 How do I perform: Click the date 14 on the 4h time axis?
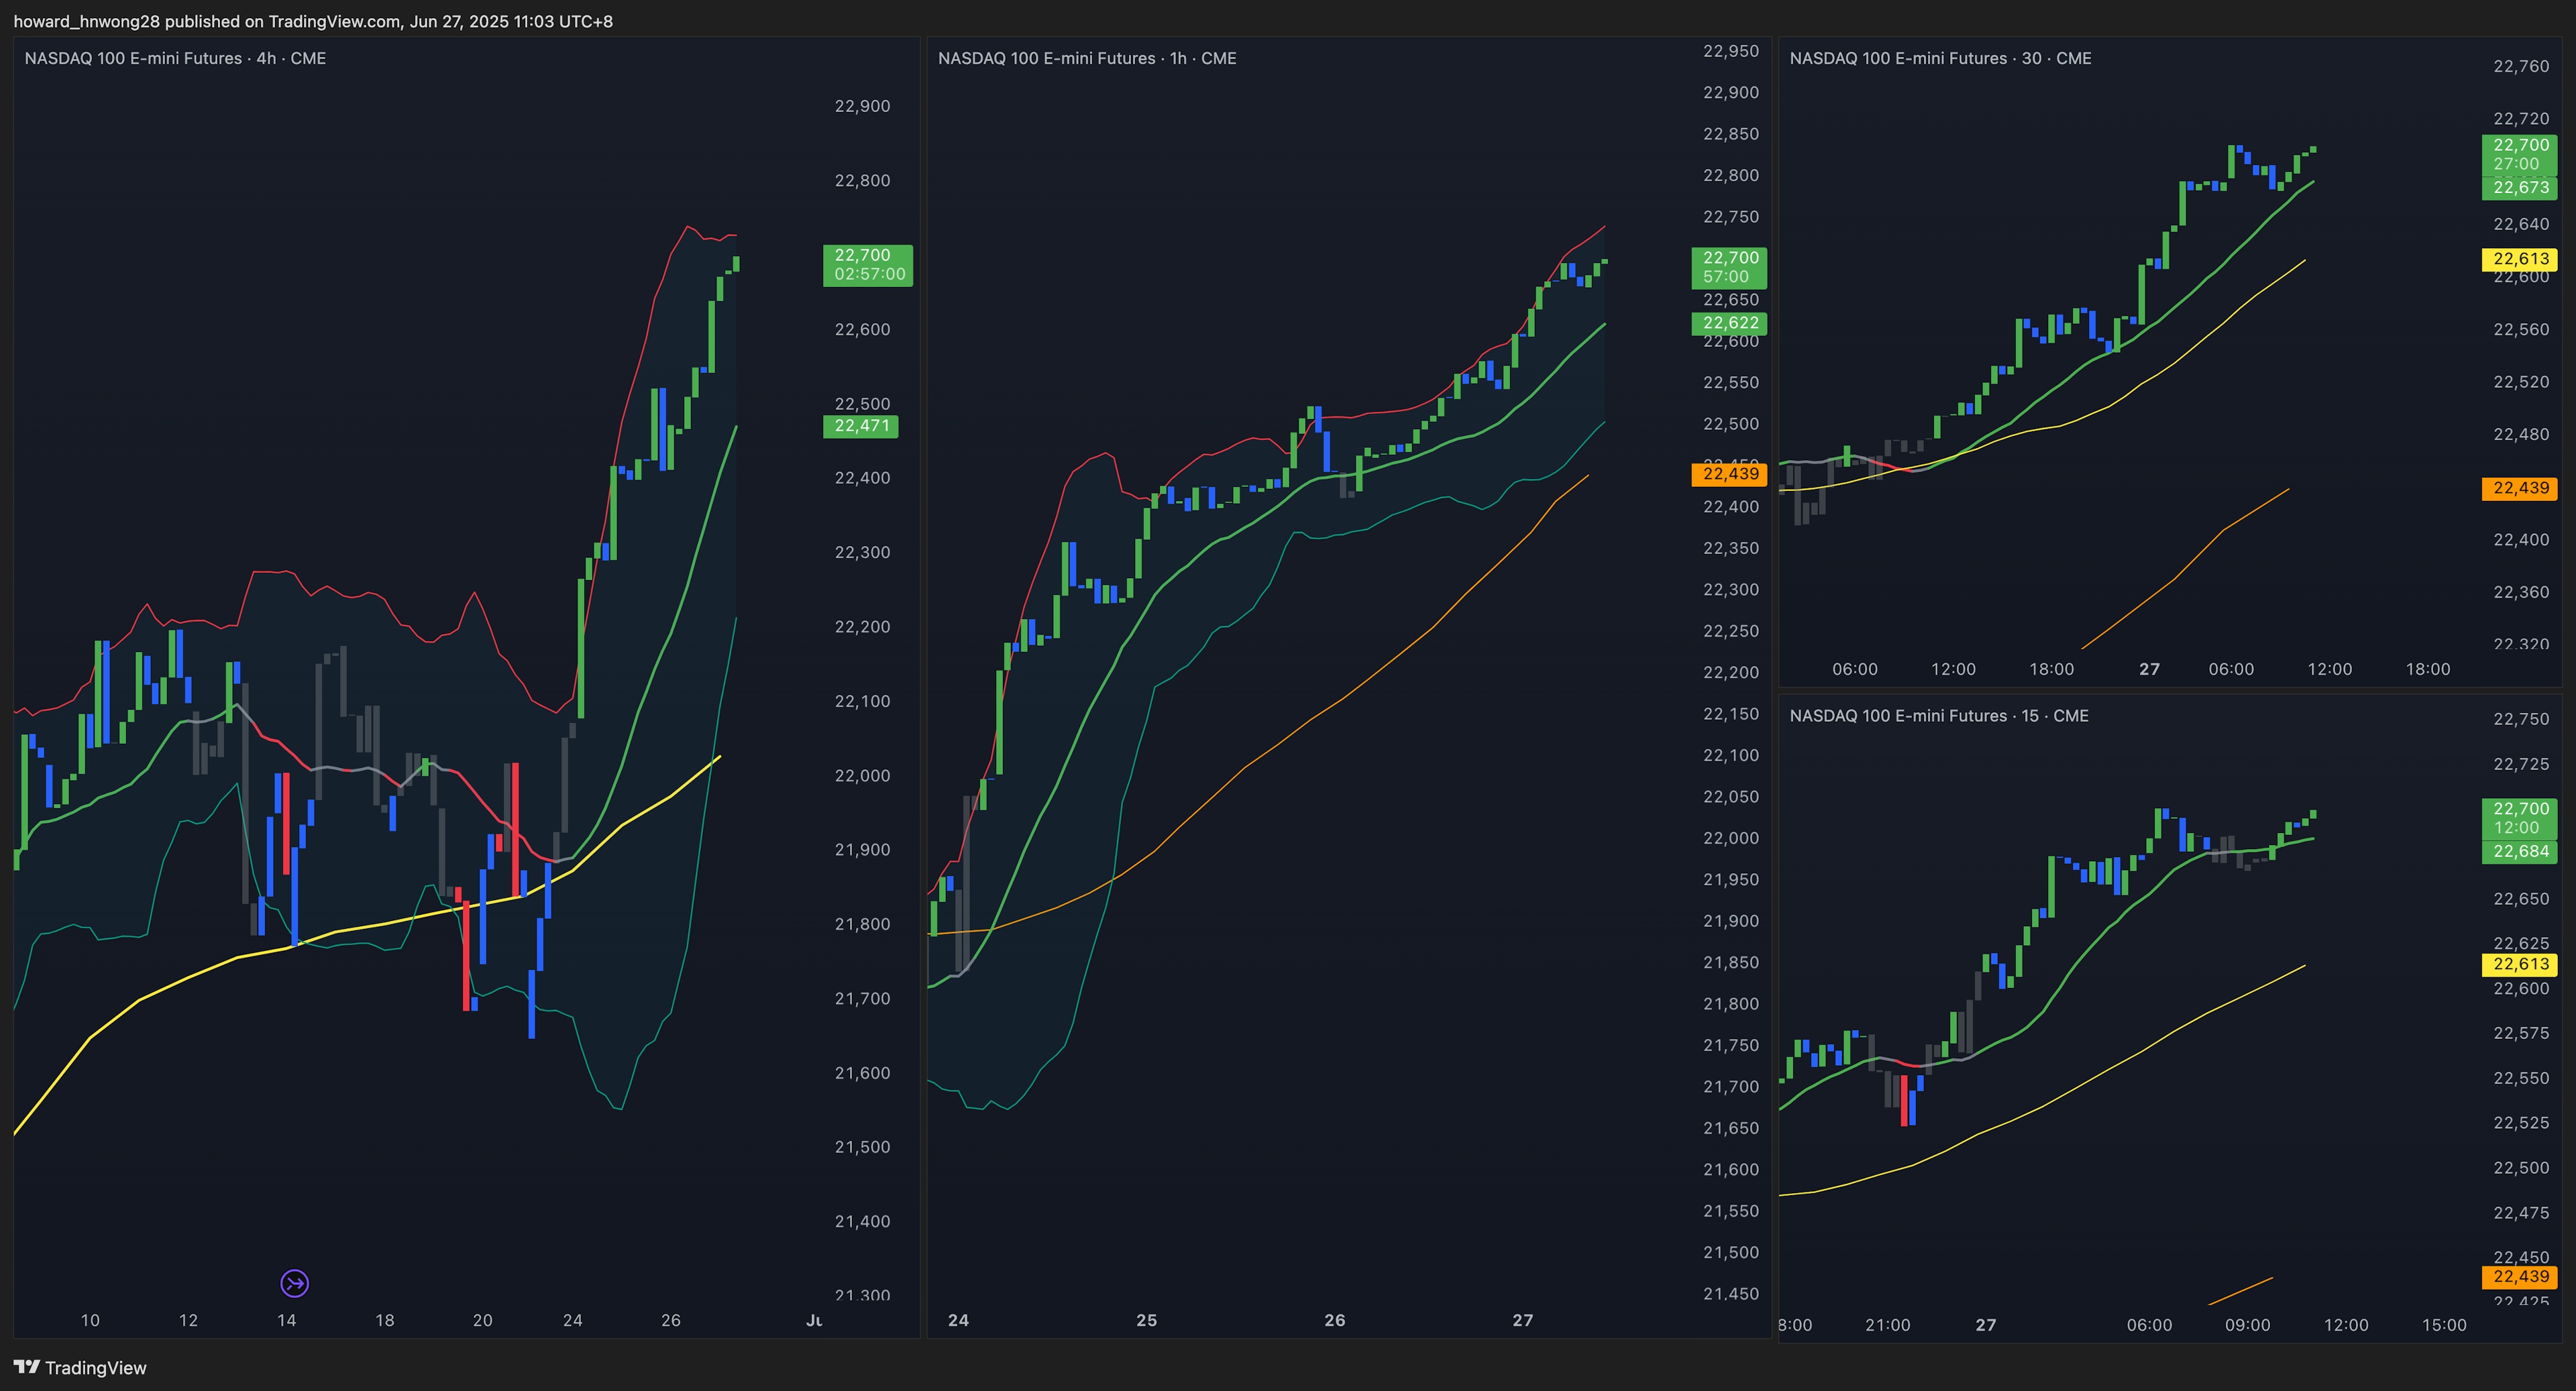click(286, 1320)
